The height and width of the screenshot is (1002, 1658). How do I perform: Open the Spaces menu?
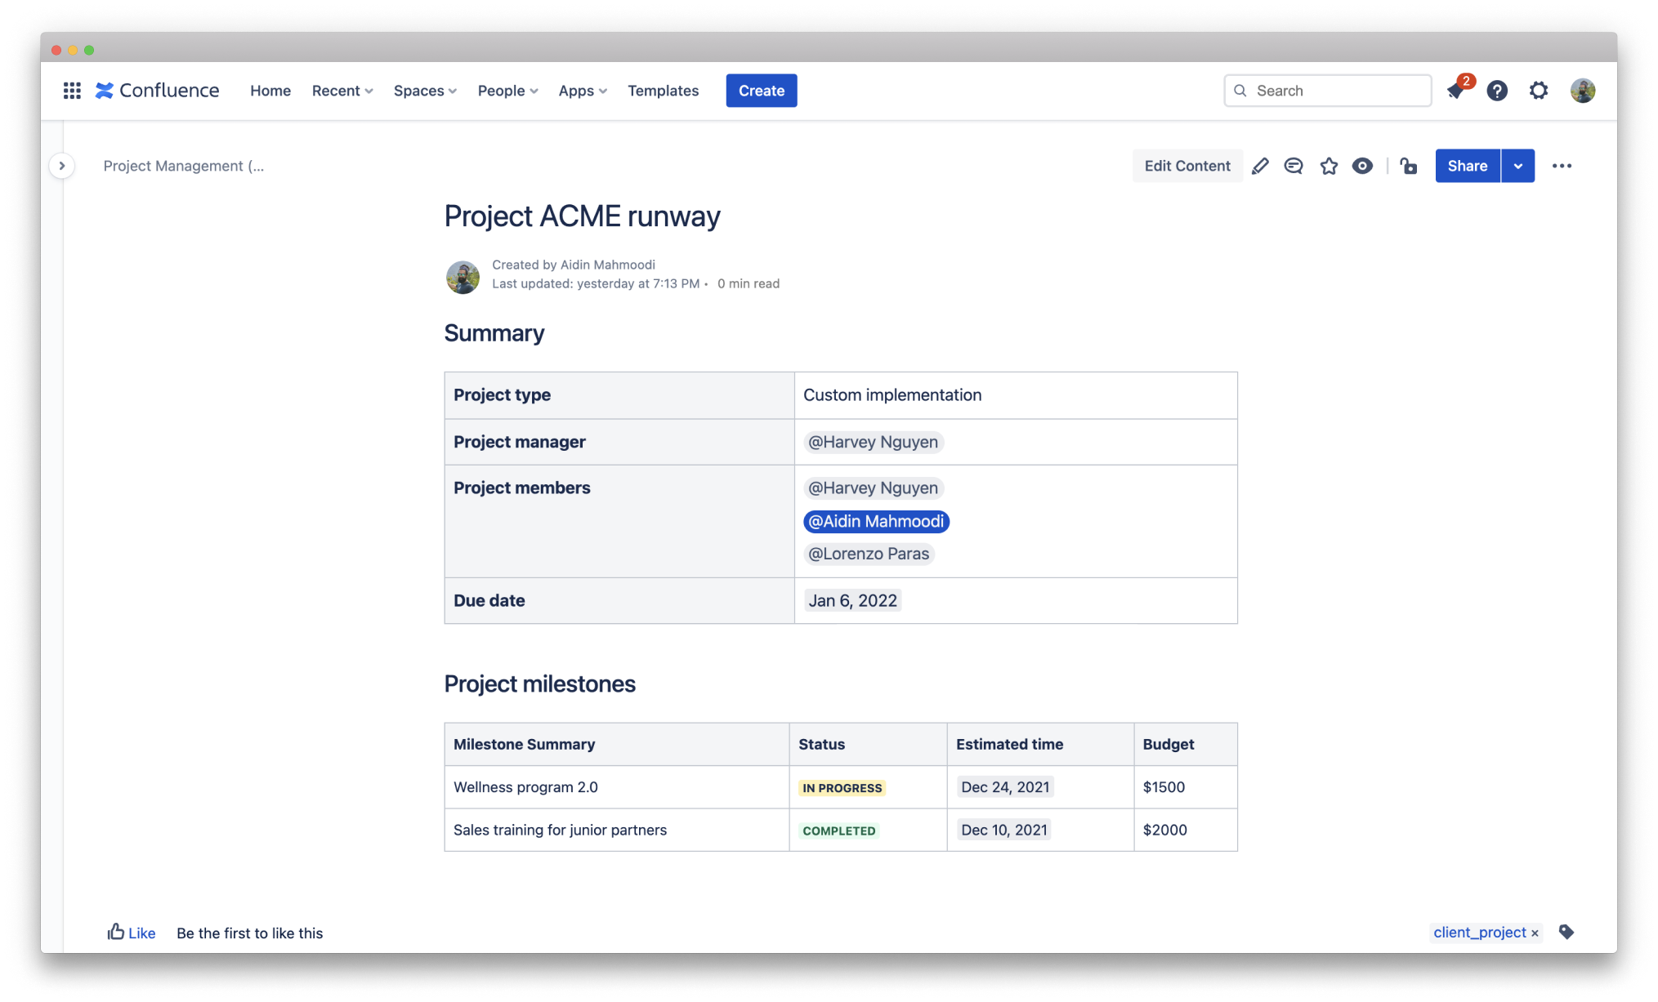coord(425,91)
